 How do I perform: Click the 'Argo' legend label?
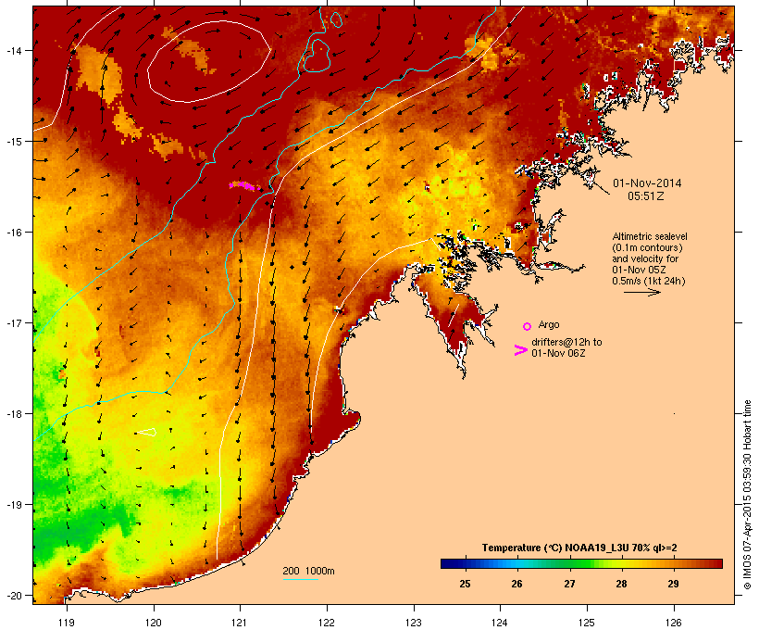(549, 324)
